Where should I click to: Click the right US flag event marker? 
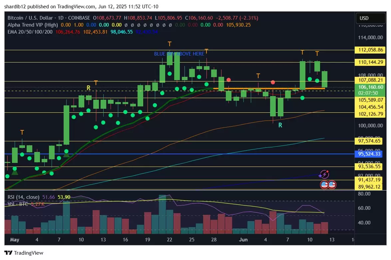[x=332, y=185]
